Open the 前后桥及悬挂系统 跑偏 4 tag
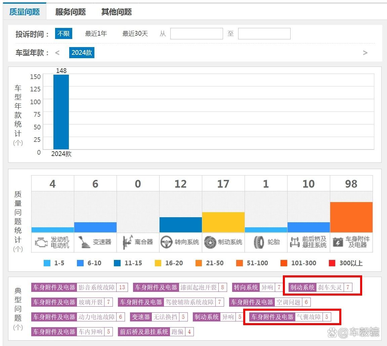The width and height of the screenshot is (387, 346). pyautogui.click(x=156, y=332)
